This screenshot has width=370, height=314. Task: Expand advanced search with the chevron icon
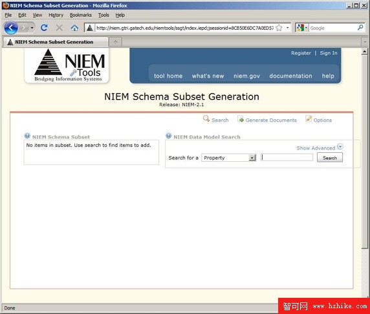[x=340, y=146]
